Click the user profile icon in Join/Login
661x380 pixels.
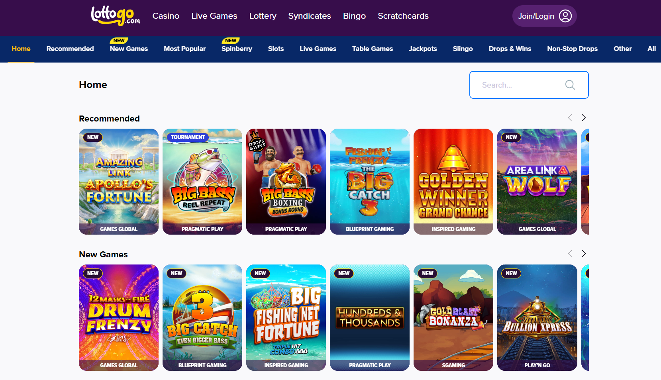tap(565, 16)
